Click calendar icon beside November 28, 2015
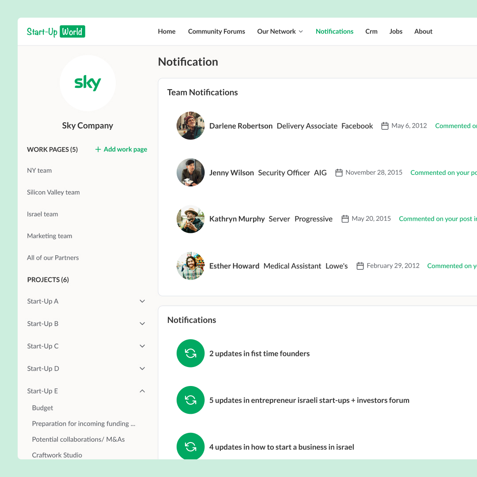This screenshot has width=477, height=477. coord(339,173)
